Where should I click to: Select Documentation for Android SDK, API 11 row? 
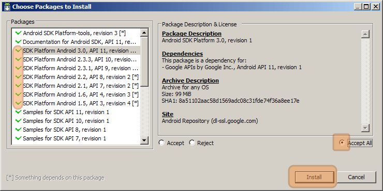click(x=76, y=42)
